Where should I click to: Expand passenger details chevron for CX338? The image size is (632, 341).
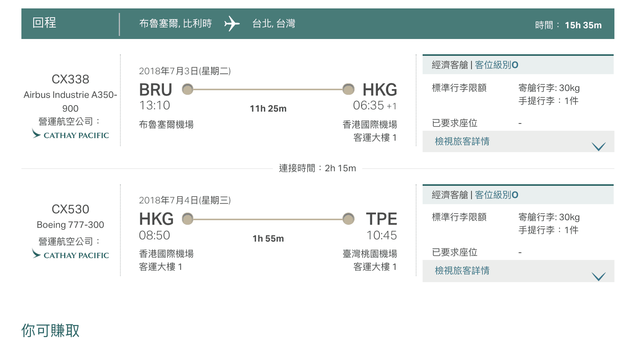(599, 146)
